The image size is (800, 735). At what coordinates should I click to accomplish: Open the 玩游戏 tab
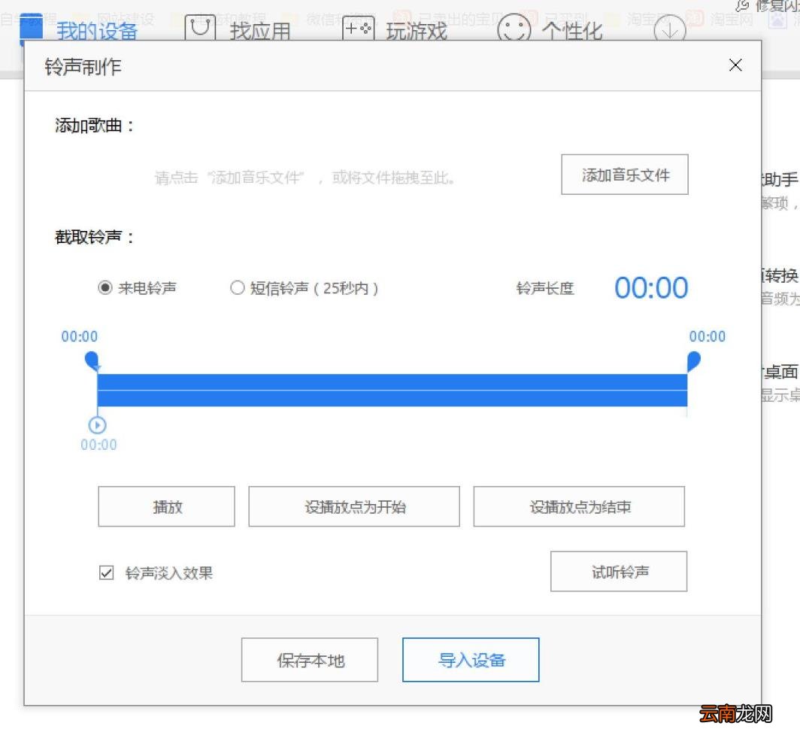(x=417, y=31)
